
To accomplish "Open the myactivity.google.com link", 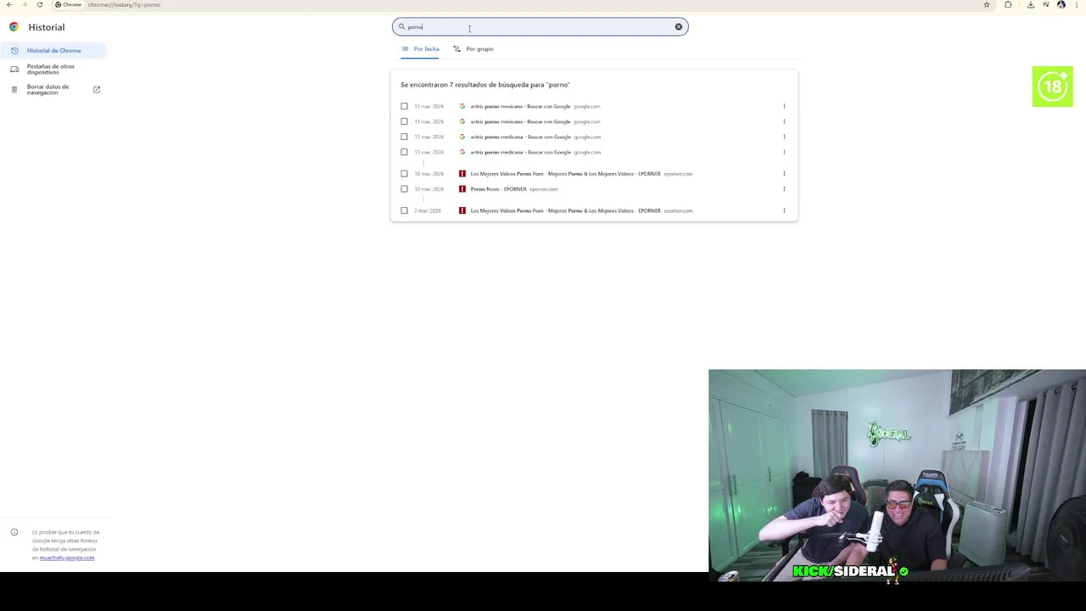I will click(67, 558).
